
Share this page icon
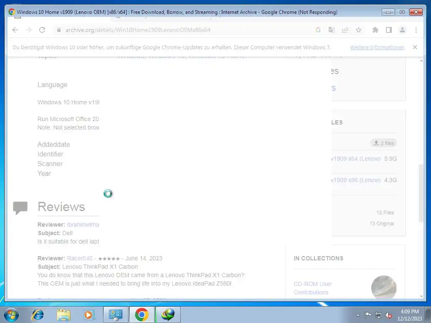point(345,30)
